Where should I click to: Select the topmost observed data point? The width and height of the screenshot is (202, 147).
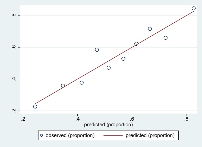pyautogui.click(x=194, y=8)
